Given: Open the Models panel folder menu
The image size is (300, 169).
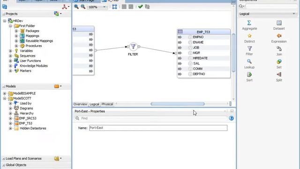Looking at the screenshot, I should pyautogui.click(x=58, y=86).
